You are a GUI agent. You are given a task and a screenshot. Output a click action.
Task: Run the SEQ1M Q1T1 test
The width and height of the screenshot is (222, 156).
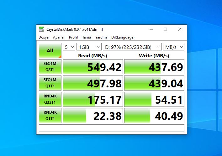pyautogui.click(x=50, y=83)
